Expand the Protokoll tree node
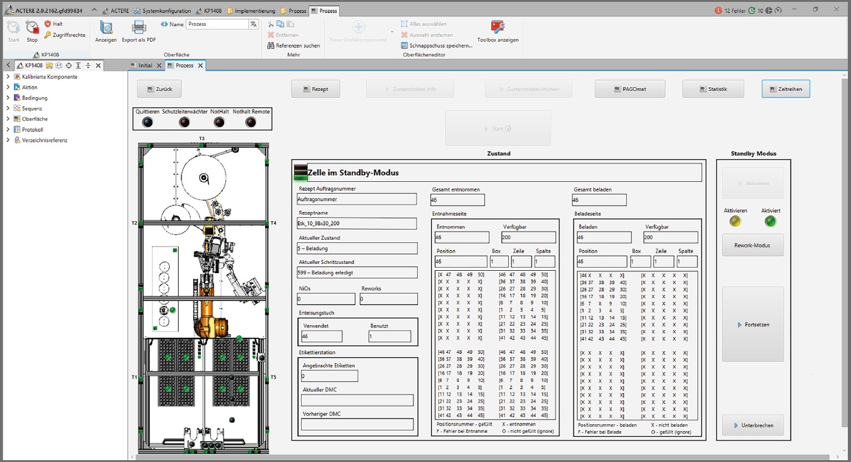This screenshot has width=851, height=462. 8,129
